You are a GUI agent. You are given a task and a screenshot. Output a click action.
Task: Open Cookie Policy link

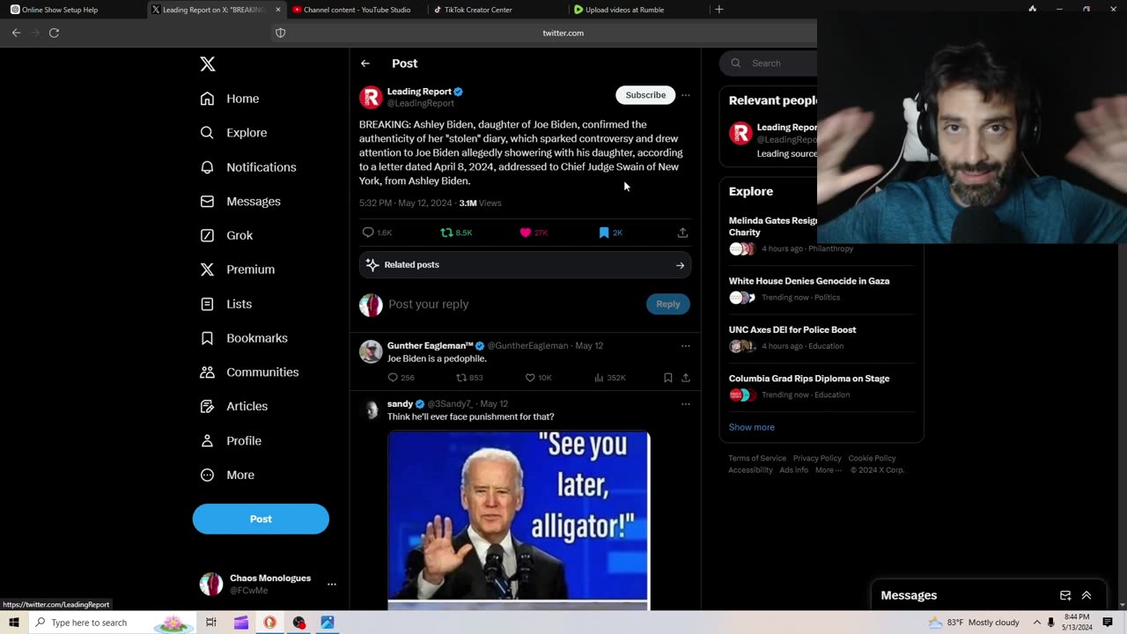coord(872,458)
